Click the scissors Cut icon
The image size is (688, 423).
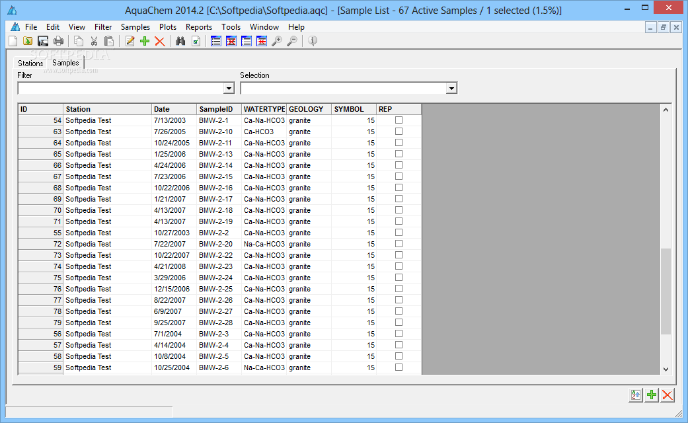tap(94, 41)
